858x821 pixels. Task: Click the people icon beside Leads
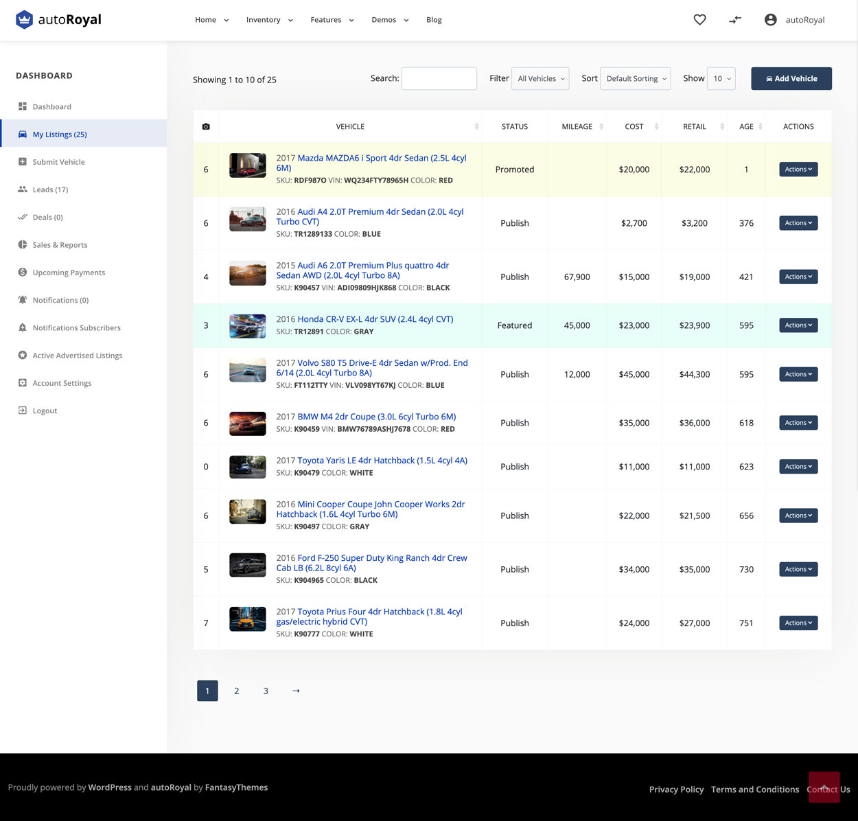[23, 189]
